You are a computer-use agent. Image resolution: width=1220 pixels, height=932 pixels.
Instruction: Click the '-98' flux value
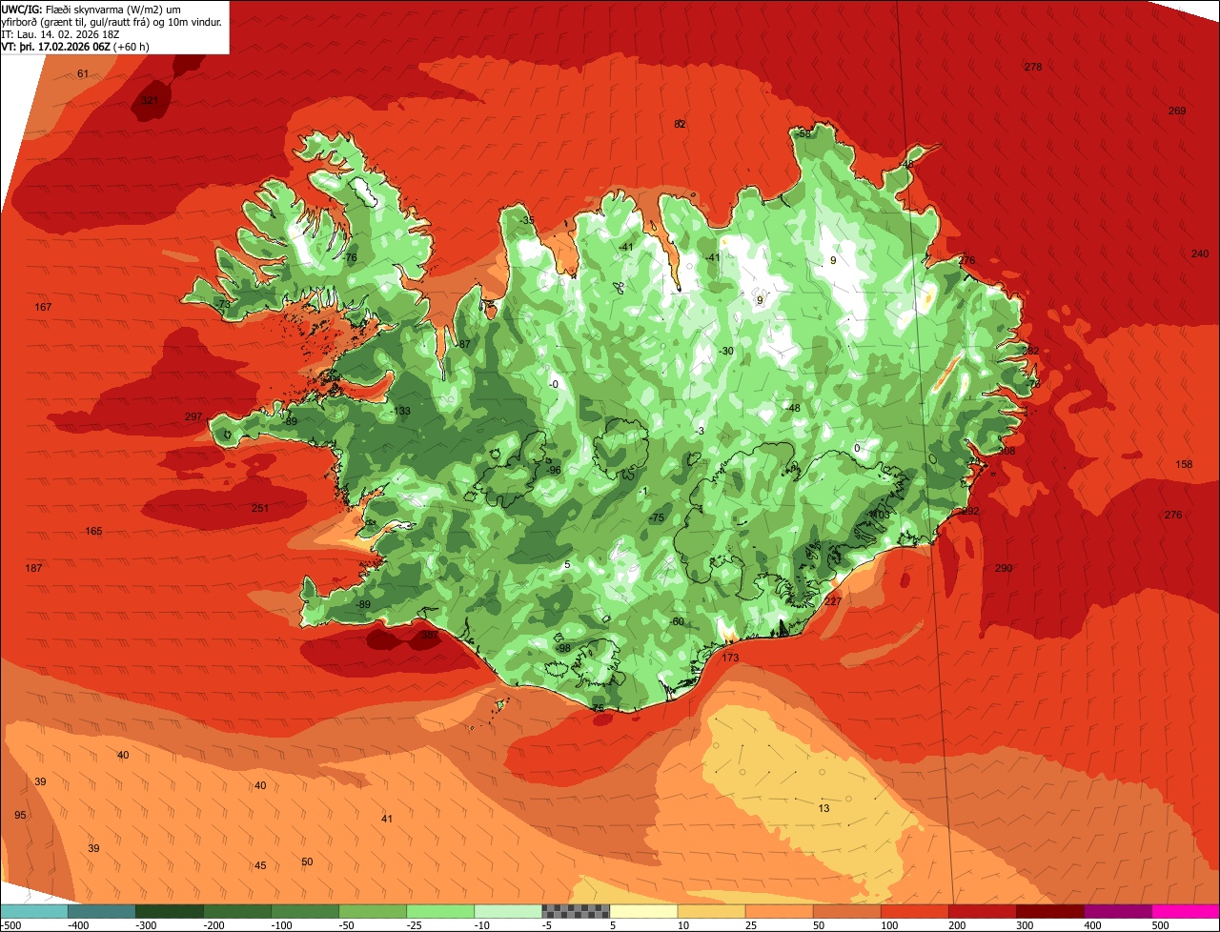[562, 648]
